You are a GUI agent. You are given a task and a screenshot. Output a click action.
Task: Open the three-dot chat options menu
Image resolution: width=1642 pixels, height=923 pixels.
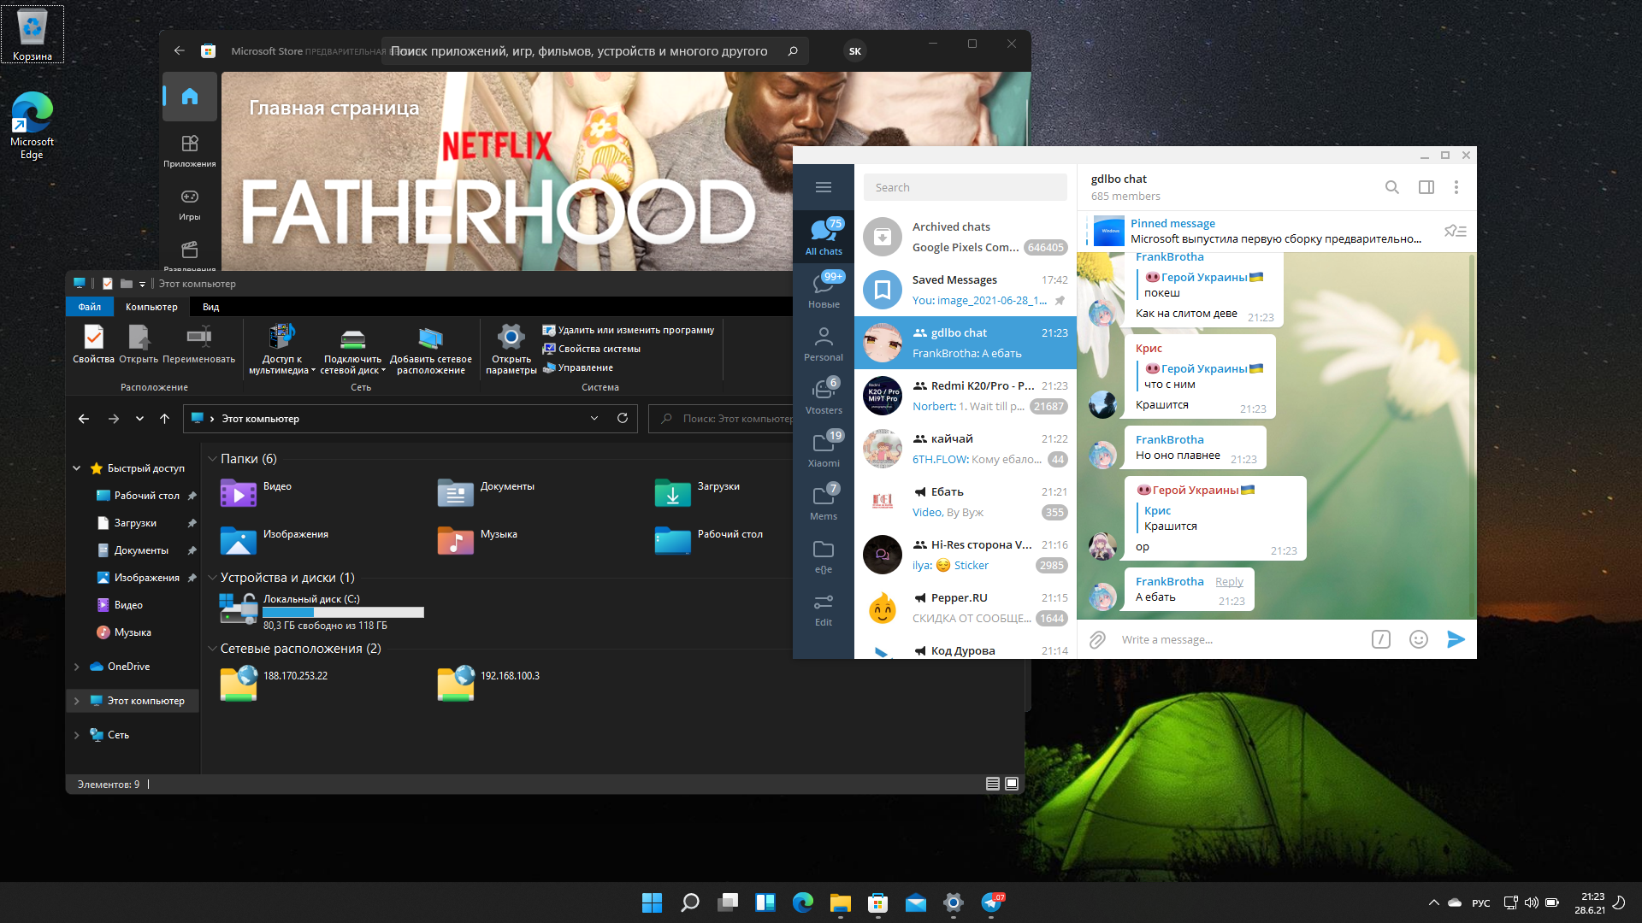(x=1456, y=187)
